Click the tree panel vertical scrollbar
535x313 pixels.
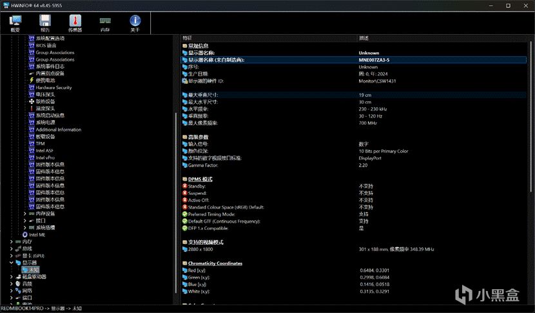coord(176,203)
